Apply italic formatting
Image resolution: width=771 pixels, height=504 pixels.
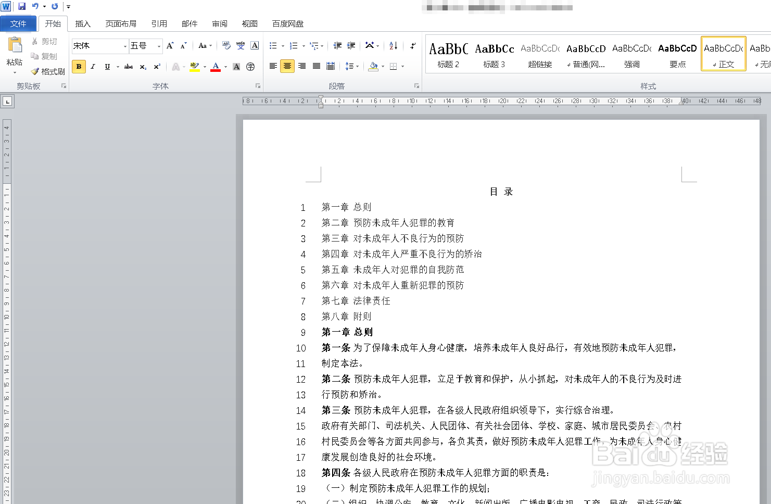point(93,67)
